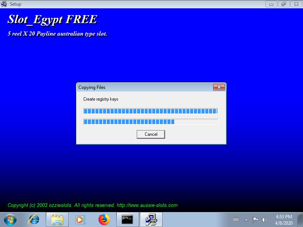Click the lower partially filled progress bar
Image resolution: width=303 pixels, height=227 pixels.
point(151,122)
